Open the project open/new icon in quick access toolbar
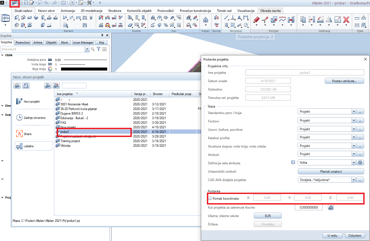 [14, 3]
